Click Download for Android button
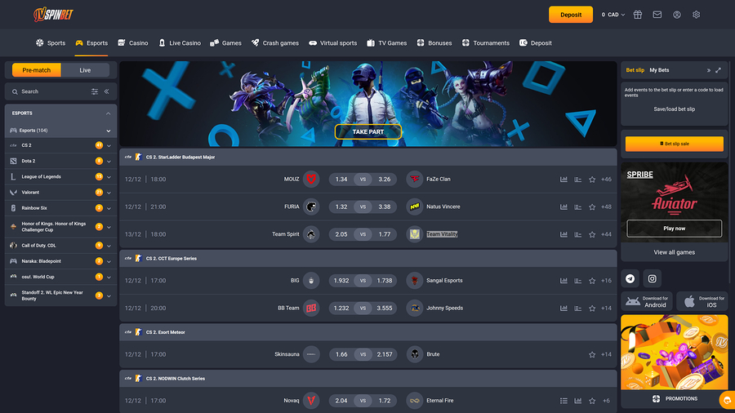Viewport: 735px width, 413px height. point(647,301)
